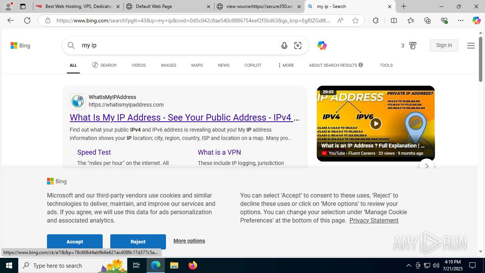This screenshot has width=485, height=273.
Task: Open whatismyipaddress.com URL text
Action: [126, 105]
